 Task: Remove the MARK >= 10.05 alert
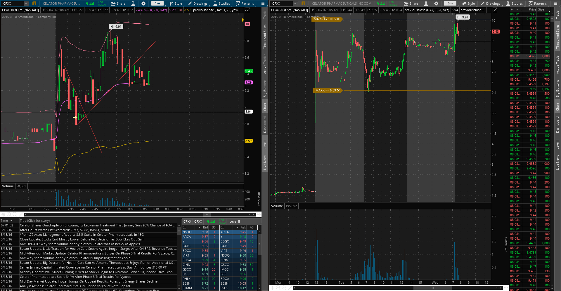(338, 19)
